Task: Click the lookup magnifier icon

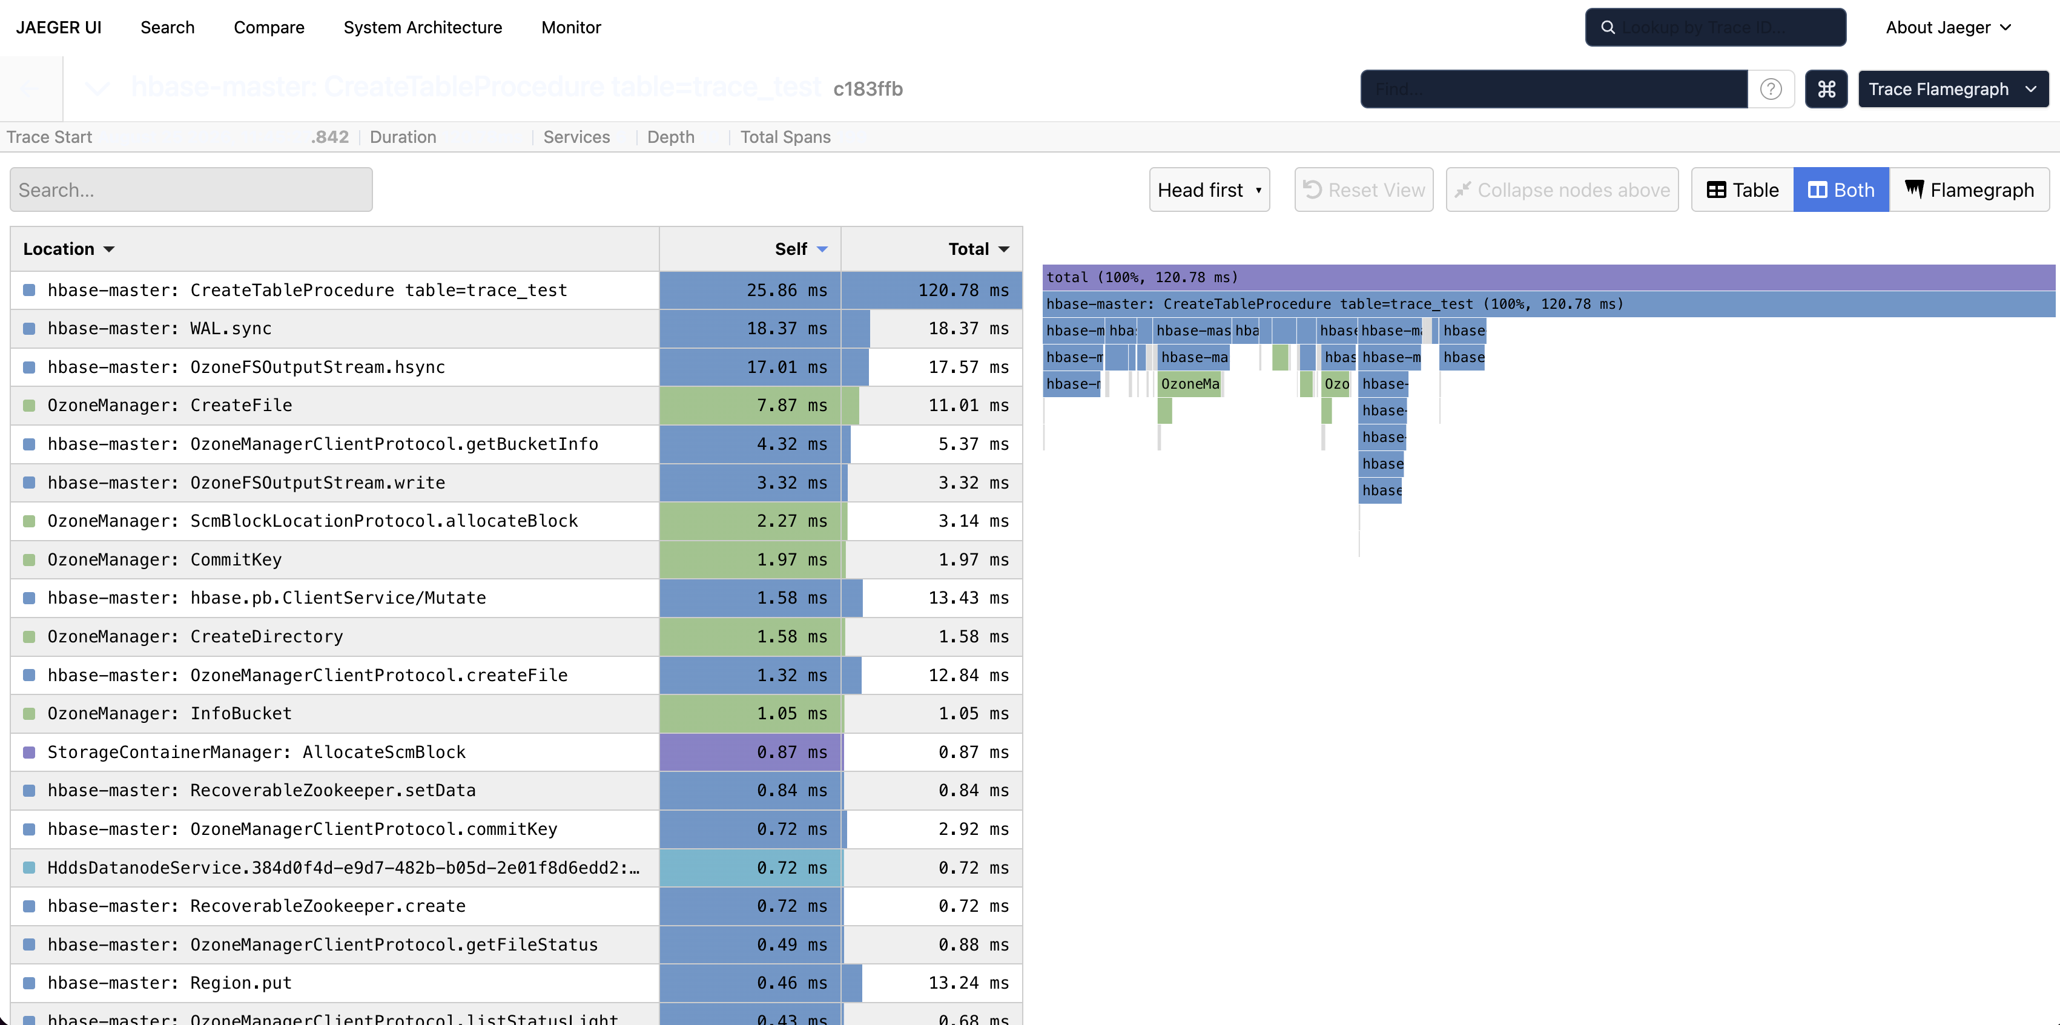Action: pos(1608,27)
